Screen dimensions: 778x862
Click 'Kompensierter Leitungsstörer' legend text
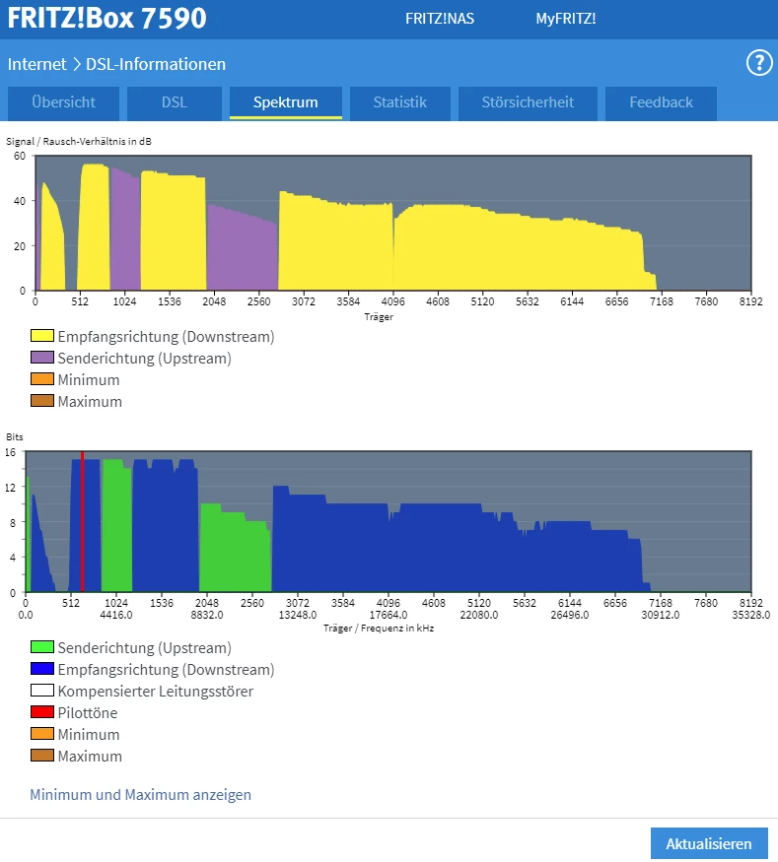point(156,691)
